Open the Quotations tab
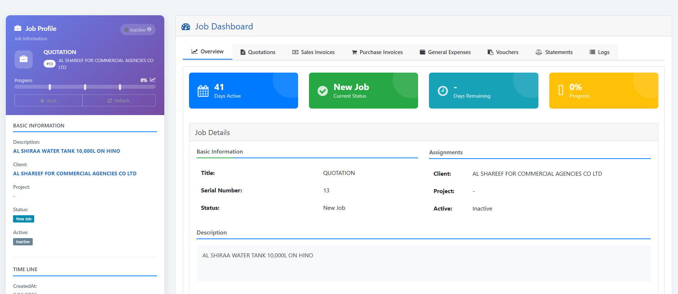The image size is (678, 294). (x=258, y=52)
